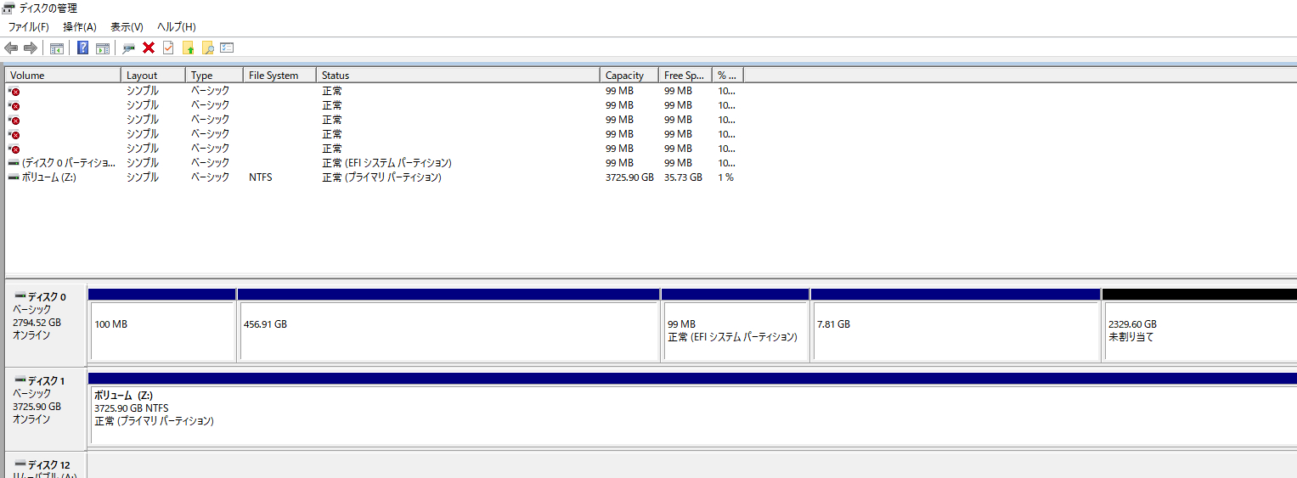1297x478 pixels.
Task: Open Help via blue question mark icon
Action: point(82,48)
